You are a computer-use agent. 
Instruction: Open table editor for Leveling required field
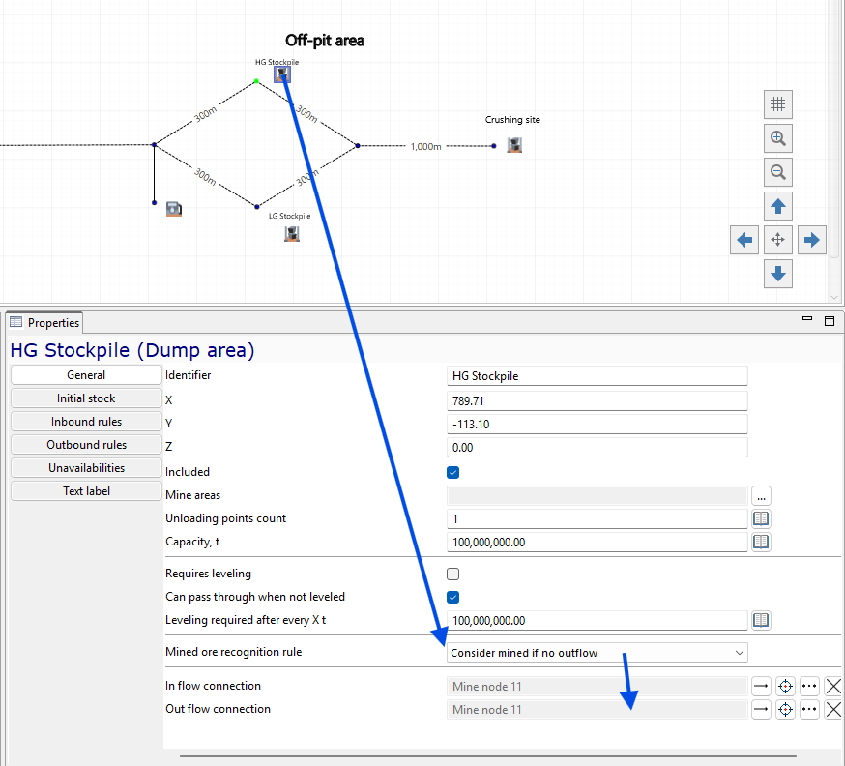[x=761, y=620]
